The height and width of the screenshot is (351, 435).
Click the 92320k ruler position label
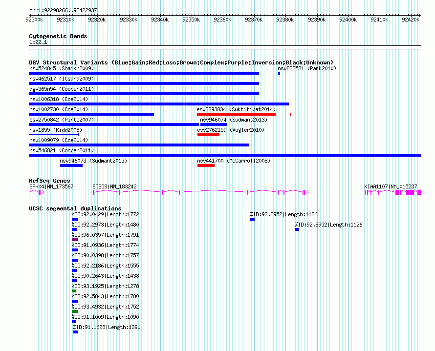coord(97,20)
